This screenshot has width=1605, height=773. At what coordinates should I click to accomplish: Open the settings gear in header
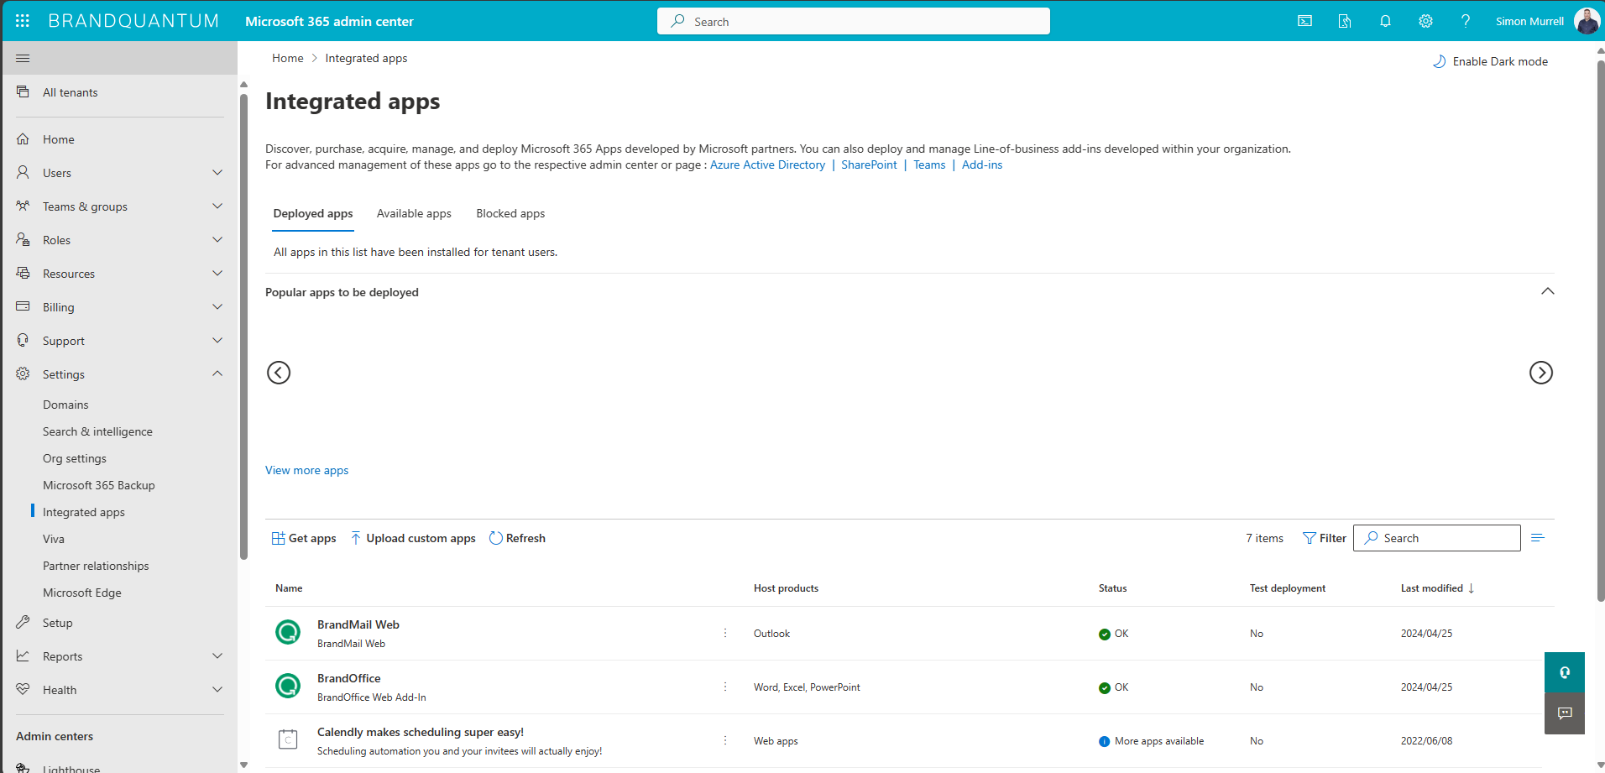click(x=1425, y=21)
